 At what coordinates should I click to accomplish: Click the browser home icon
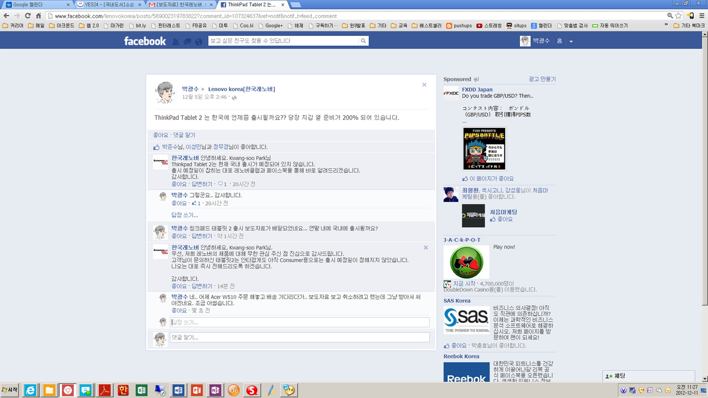(x=38, y=15)
